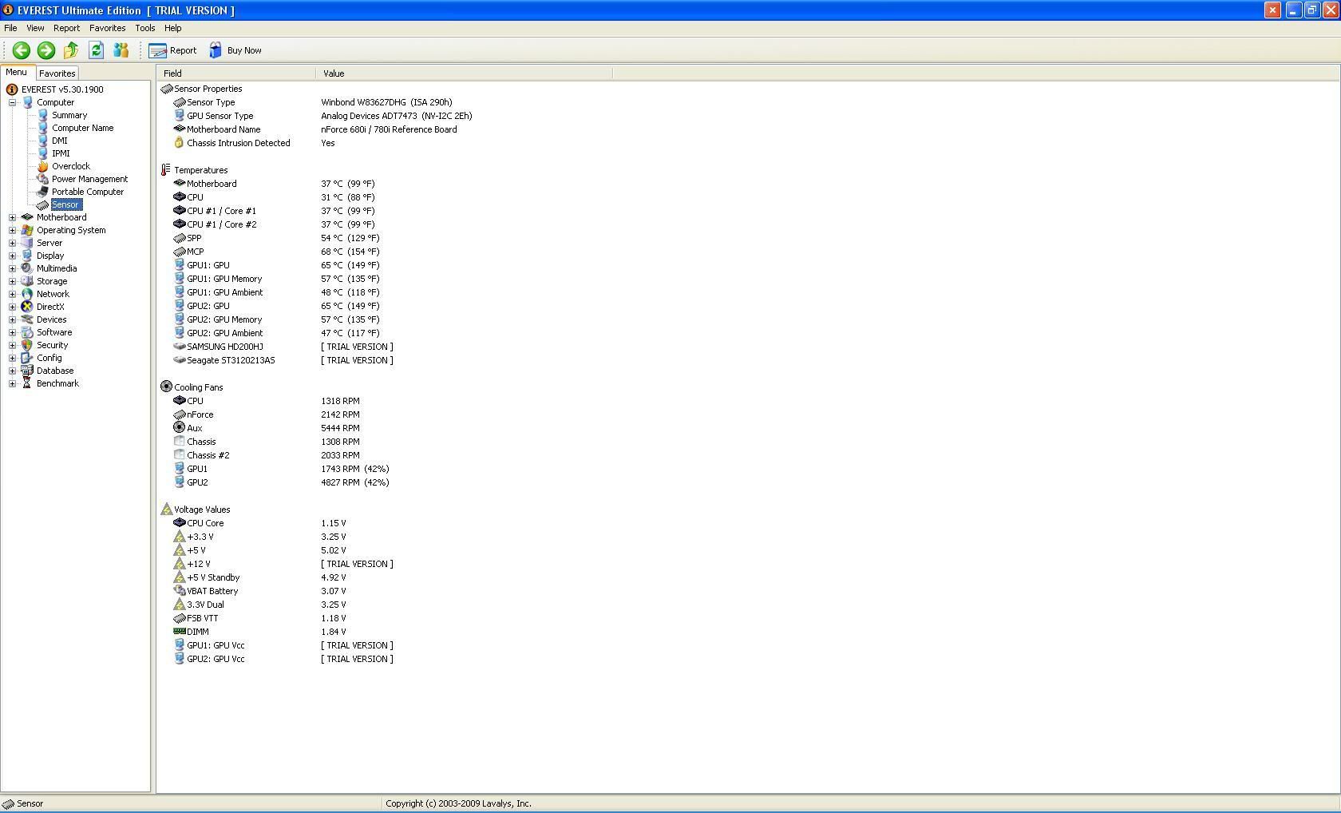1341x813 pixels.
Task: Select the VBAT Battery voltage row
Action: coord(260,591)
